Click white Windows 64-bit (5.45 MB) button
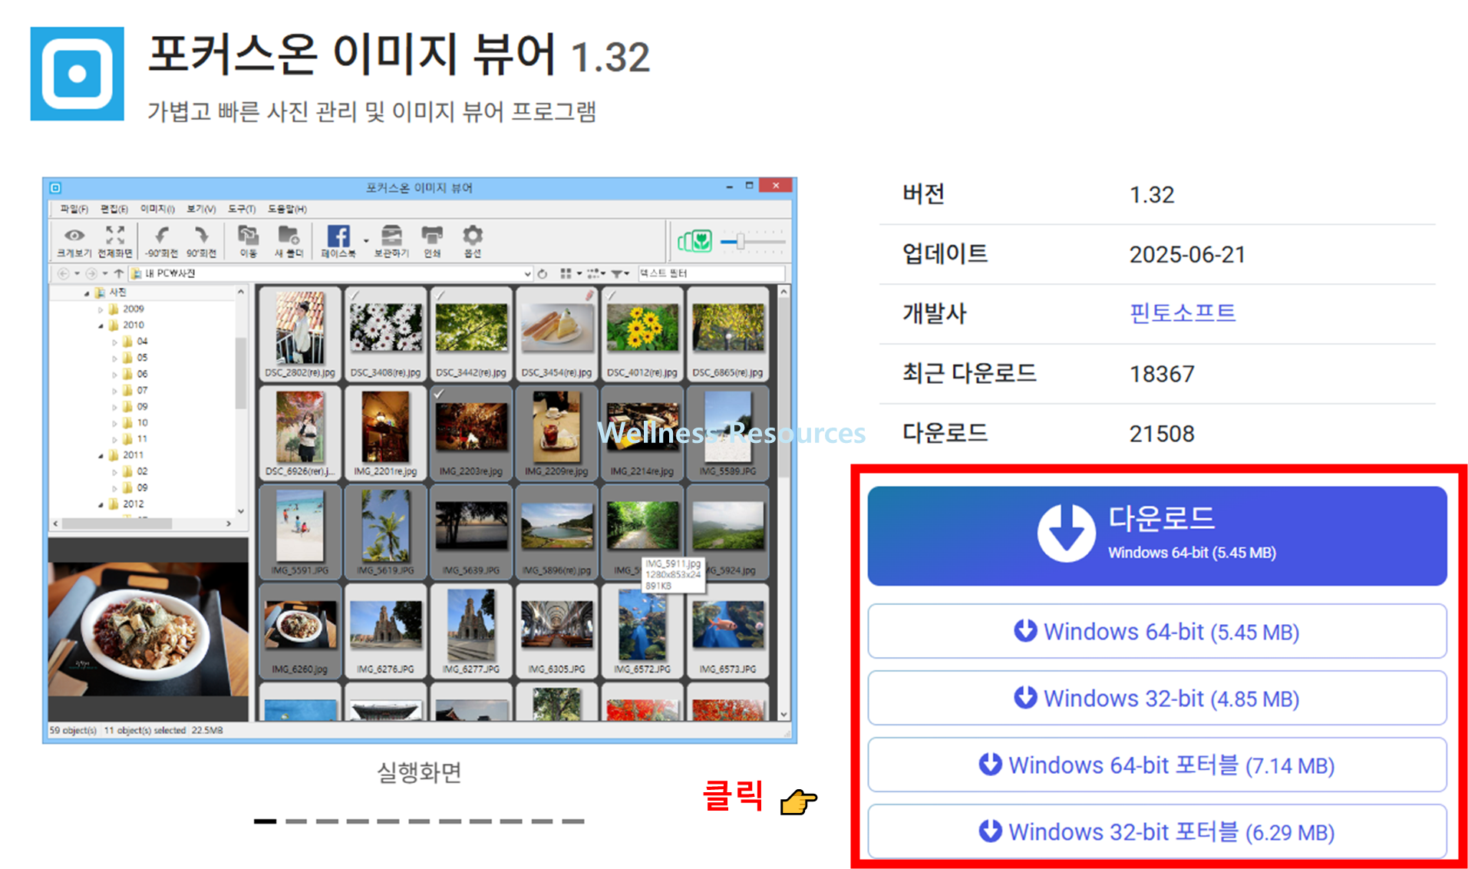This screenshot has height=869, width=1468. coord(1157,631)
